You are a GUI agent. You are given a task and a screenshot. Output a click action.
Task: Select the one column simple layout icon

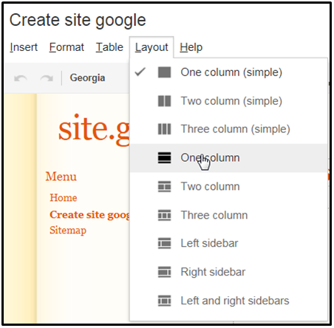click(x=164, y=72)
